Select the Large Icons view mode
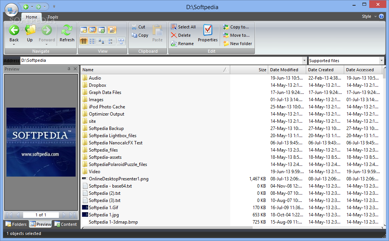The width and height of the screenshot is (389, 241). tap(121, 41)
